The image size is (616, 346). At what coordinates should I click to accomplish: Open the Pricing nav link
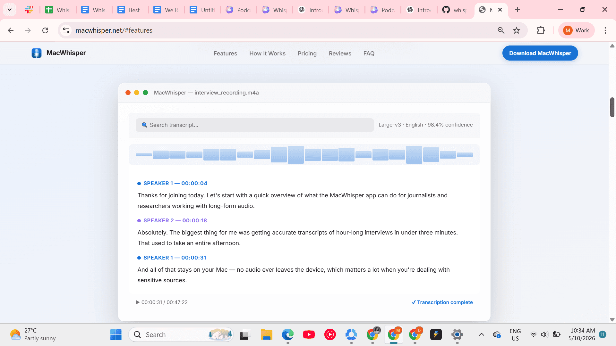click(307, 54)
